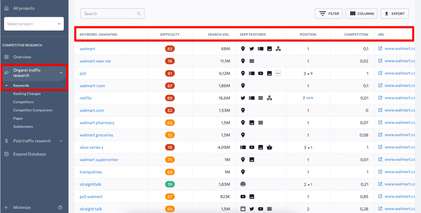Open the ps5 walmart keyword link
This screenshot has width=421, height=213.
(91, 197)
